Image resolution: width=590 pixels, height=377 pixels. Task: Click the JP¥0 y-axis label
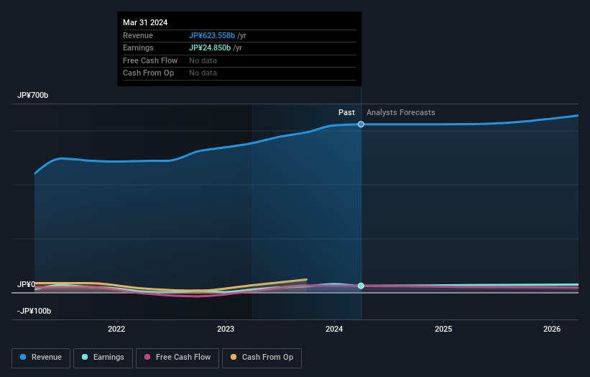pos(26,284)
